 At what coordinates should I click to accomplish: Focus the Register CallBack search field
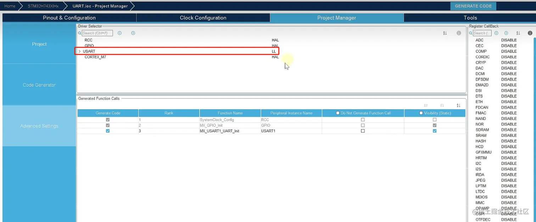pyautogui.click(x=482, y=33)
